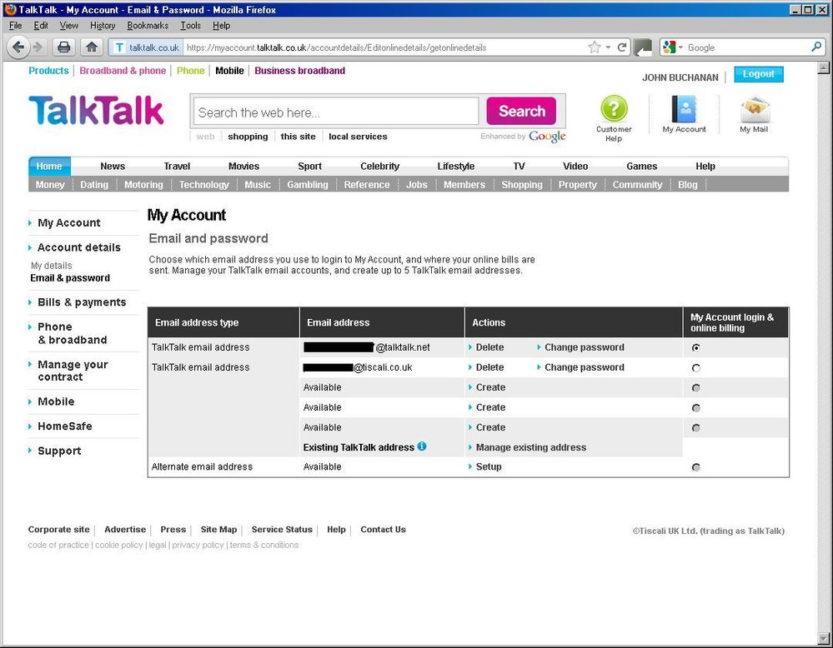Click the My Account icon
Image resolution: width=833 pixels, height=648 pixels.
point(684,108)
